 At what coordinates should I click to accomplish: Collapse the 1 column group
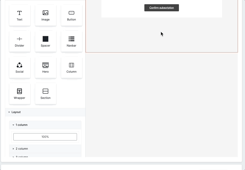(x=21, y=125)
